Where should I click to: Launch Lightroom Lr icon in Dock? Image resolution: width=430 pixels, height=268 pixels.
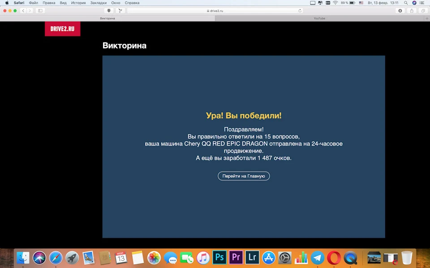[252, 258]
